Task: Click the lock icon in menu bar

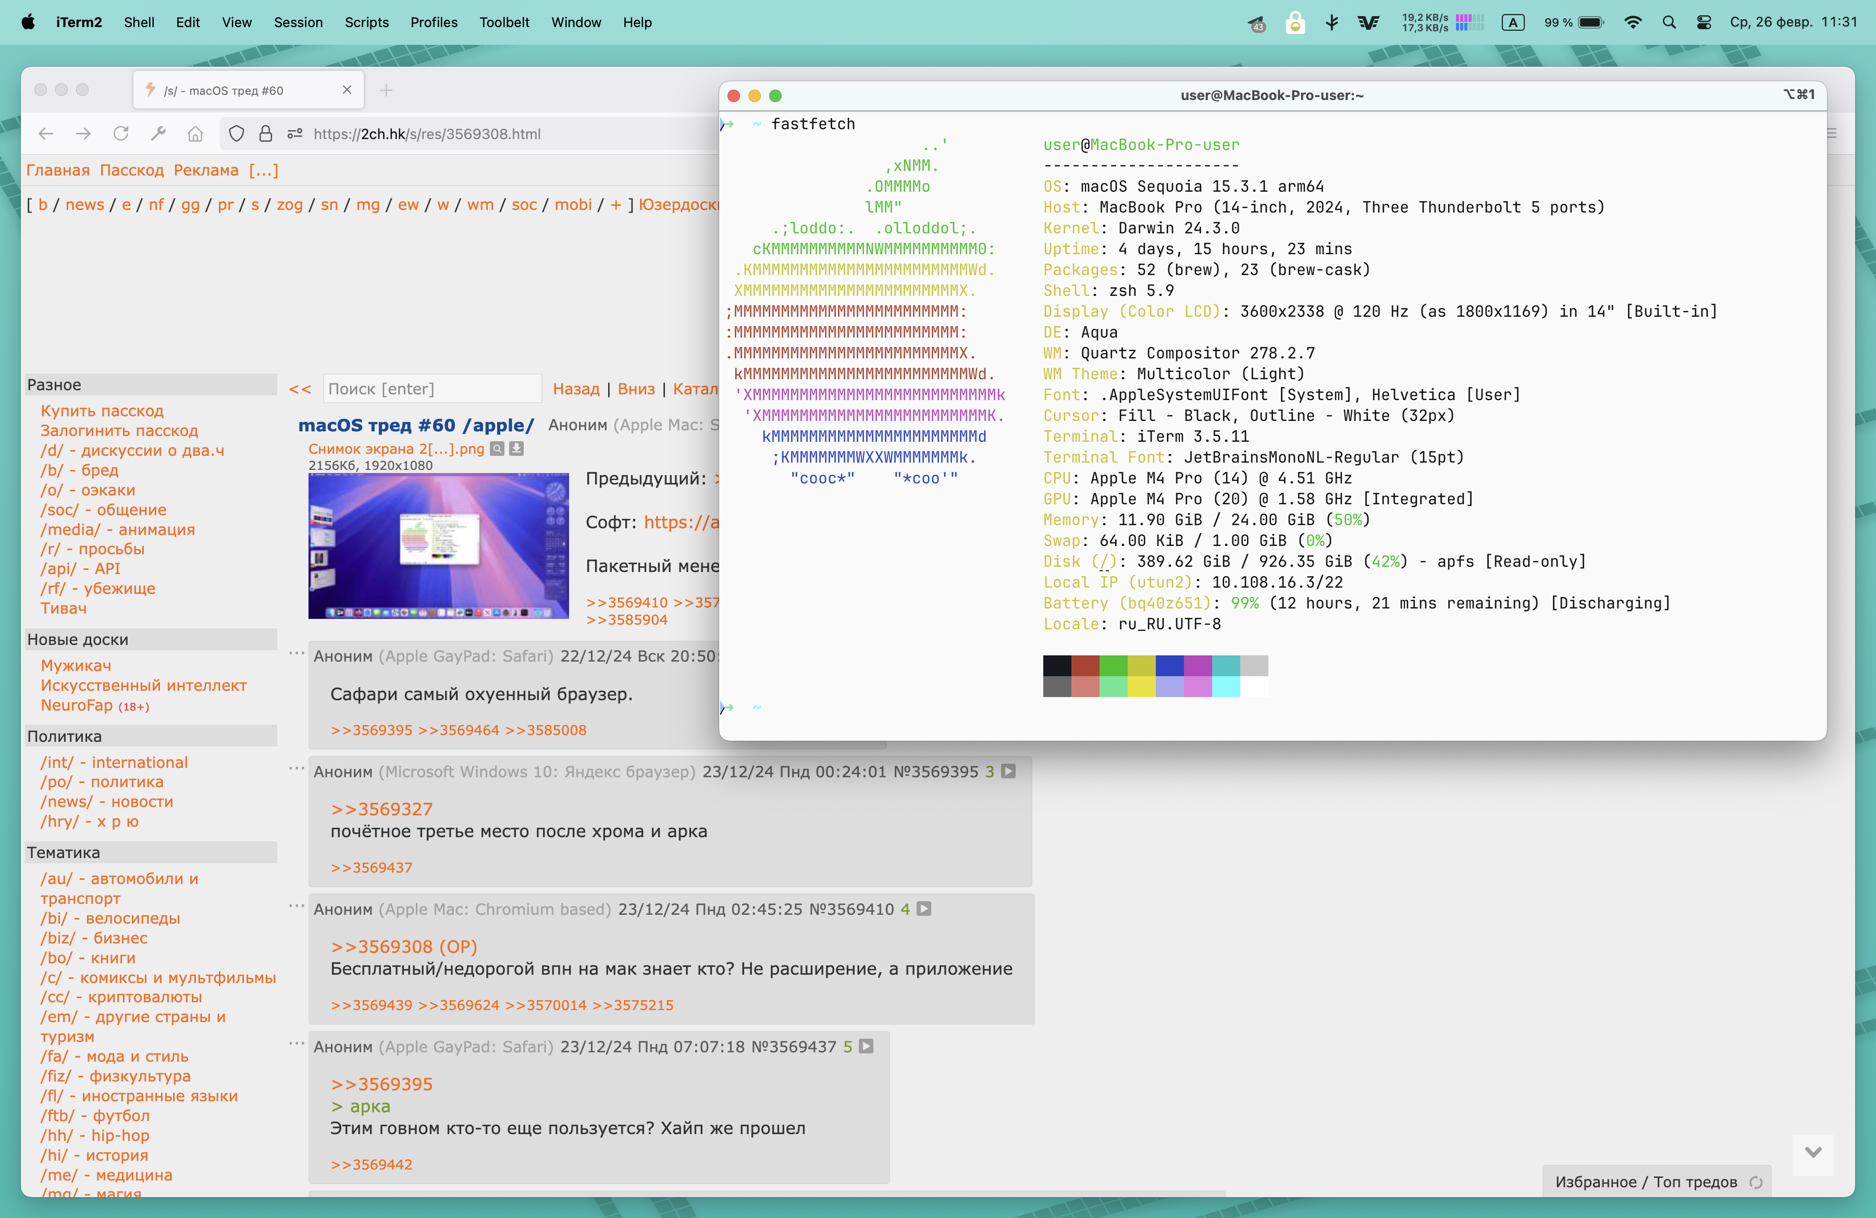Action: pos(1294,22)
